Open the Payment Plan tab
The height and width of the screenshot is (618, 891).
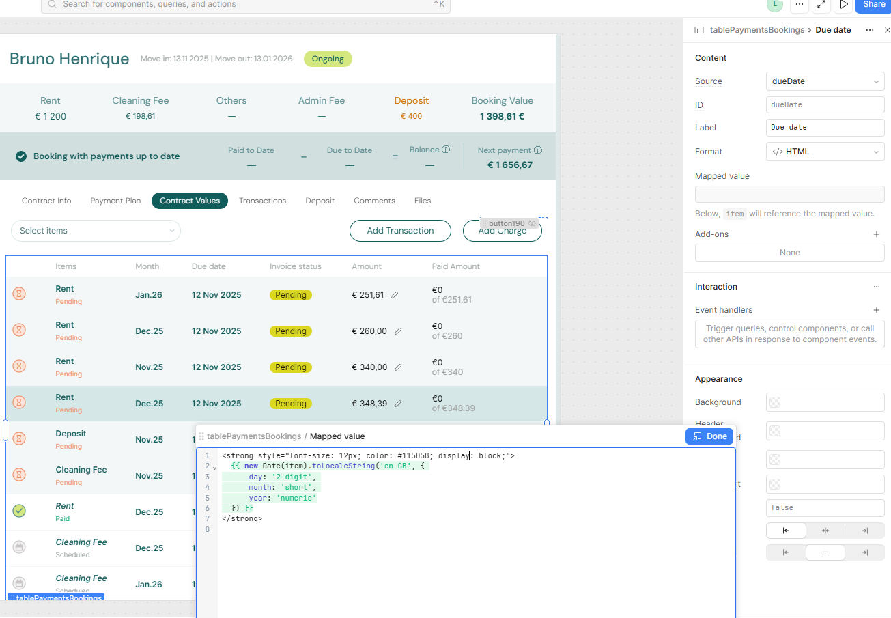click(115, 200)
